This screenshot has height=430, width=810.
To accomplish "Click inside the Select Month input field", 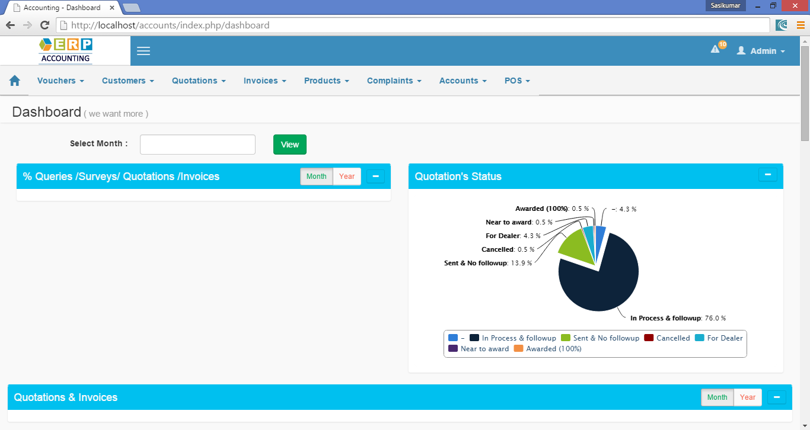I will coord(197,144).
